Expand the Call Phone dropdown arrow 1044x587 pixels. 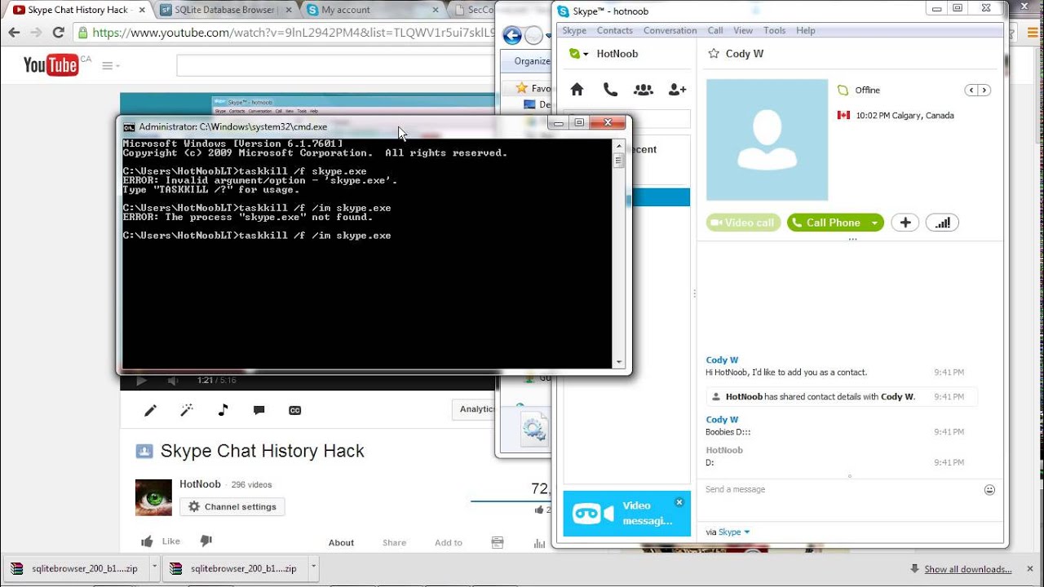[x=874, y=223]
